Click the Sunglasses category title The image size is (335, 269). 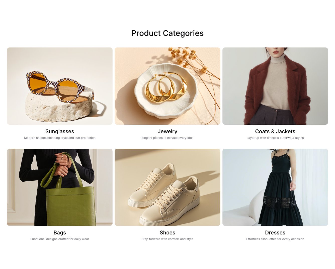coord(60,131)
